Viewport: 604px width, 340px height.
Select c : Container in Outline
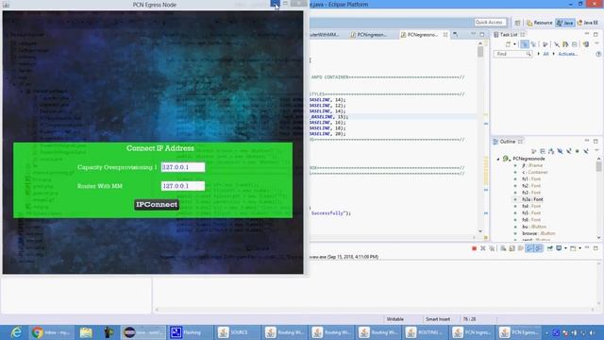point(535,172)
